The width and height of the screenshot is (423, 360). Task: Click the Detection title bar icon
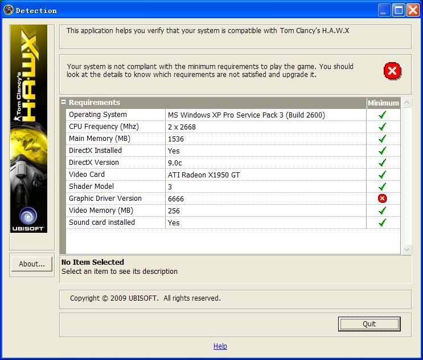click(x=9, y=10)
